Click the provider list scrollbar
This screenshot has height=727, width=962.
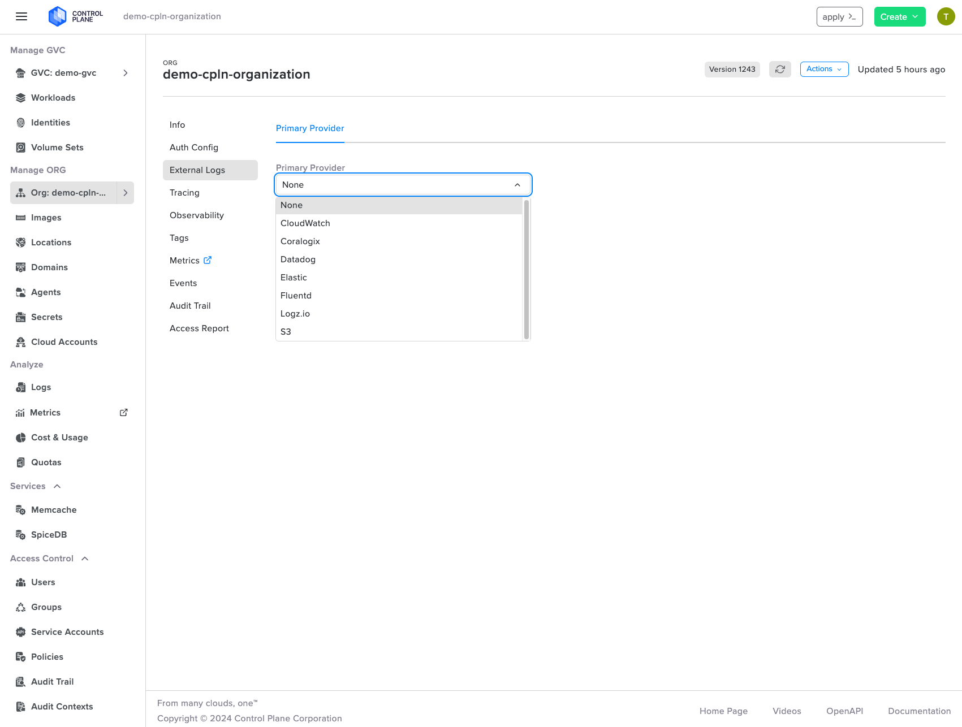[527, 269]
